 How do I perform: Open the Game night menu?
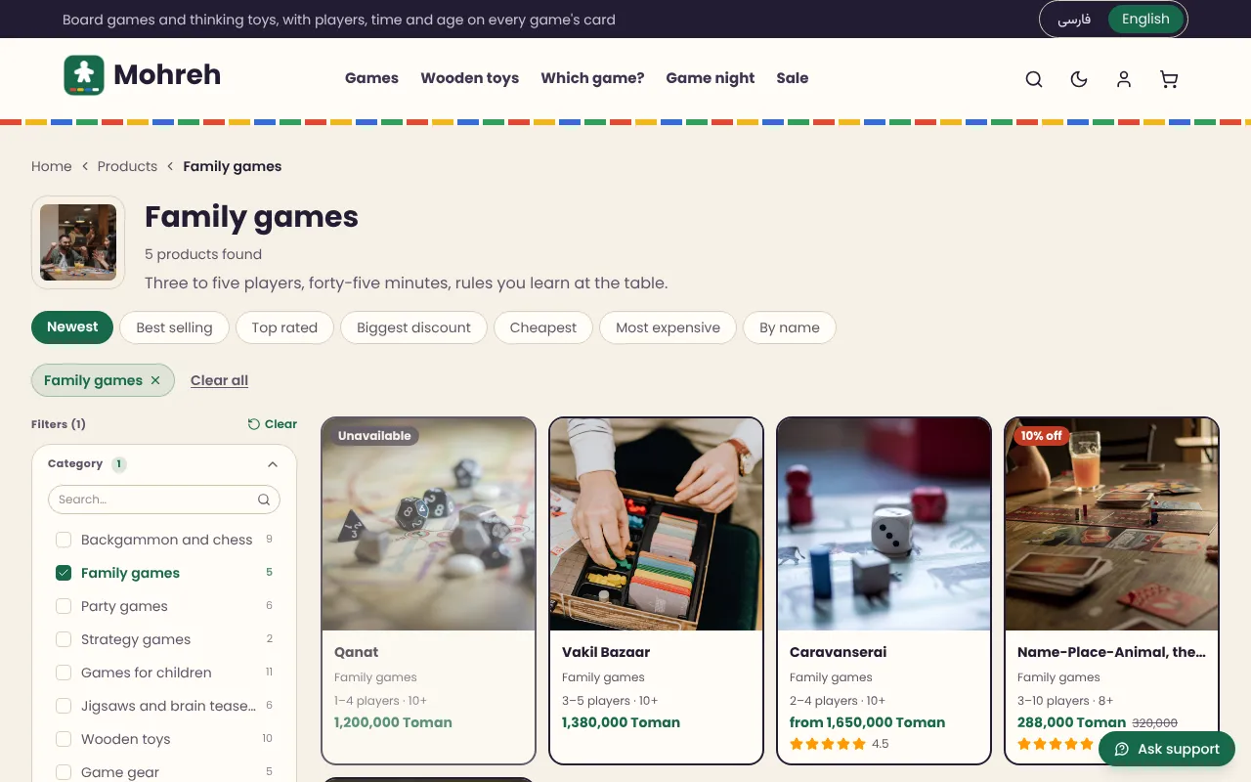tap(711, 78)
